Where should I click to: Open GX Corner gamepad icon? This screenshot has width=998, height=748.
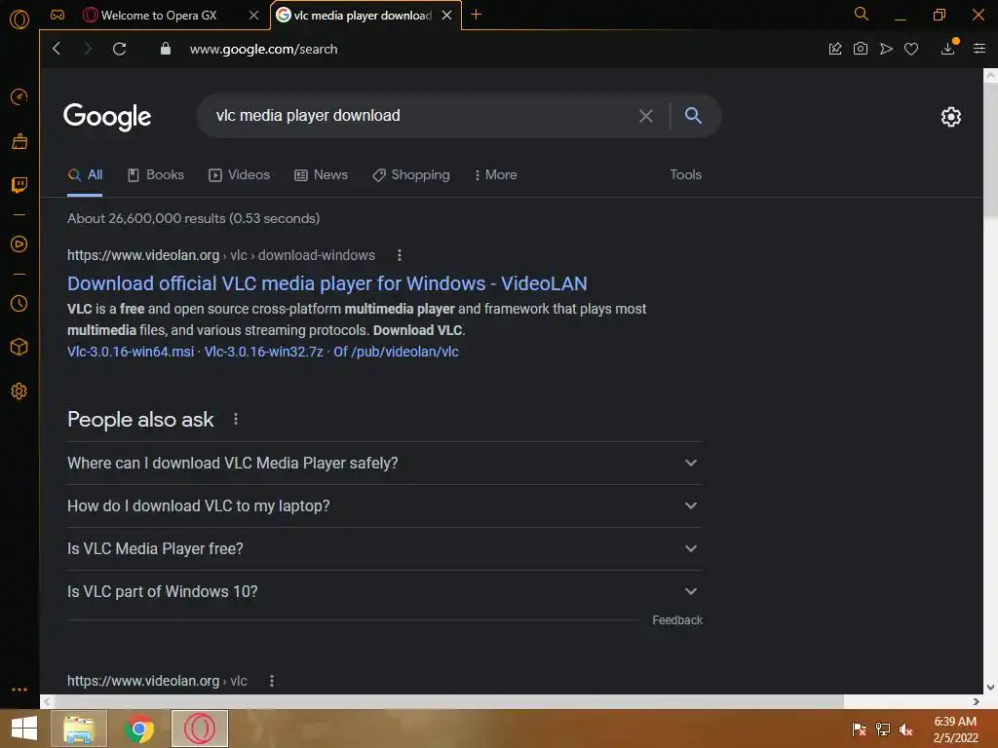(x=58, y=15)
